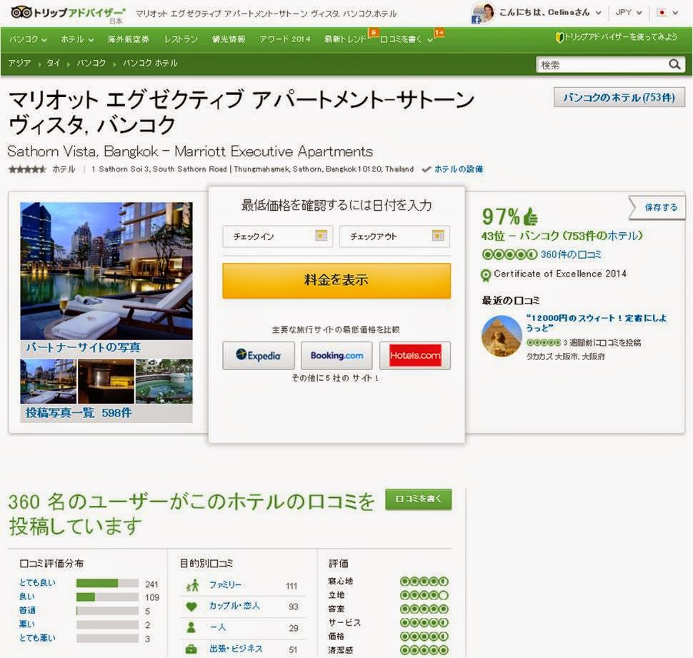
Task: Click カップル・恋人 review filter link
Action: [x=234, y=606]
